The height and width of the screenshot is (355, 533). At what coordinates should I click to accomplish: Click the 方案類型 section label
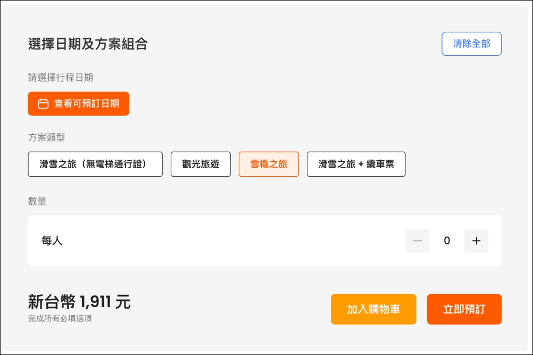(46, 137)
